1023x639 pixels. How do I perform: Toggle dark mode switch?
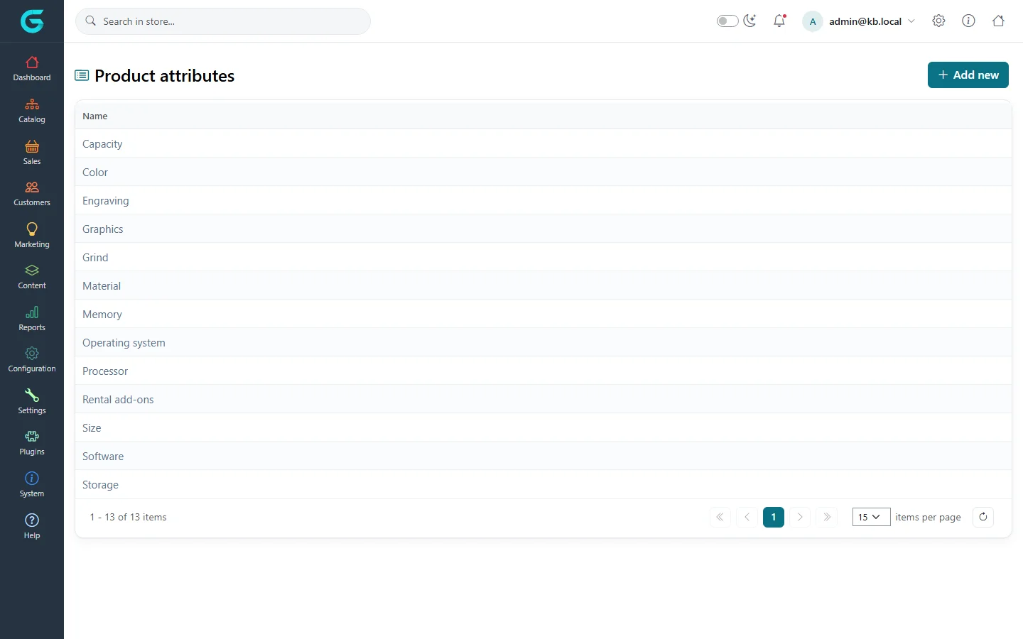point(727,21)
